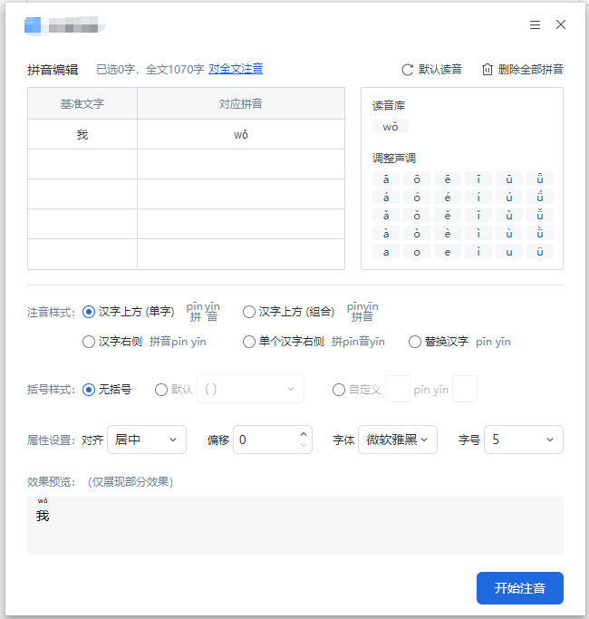Viewport: 589px width, 619px height.
Task: Open the 对齐 居中 dropdown
Action: point(147,440)
